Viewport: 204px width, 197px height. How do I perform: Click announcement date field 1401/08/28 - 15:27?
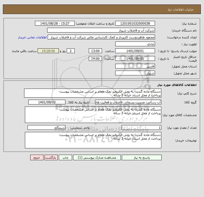click(55, 23)
